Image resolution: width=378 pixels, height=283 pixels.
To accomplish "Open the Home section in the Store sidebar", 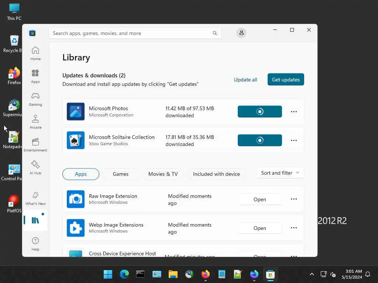I will 35,53.
